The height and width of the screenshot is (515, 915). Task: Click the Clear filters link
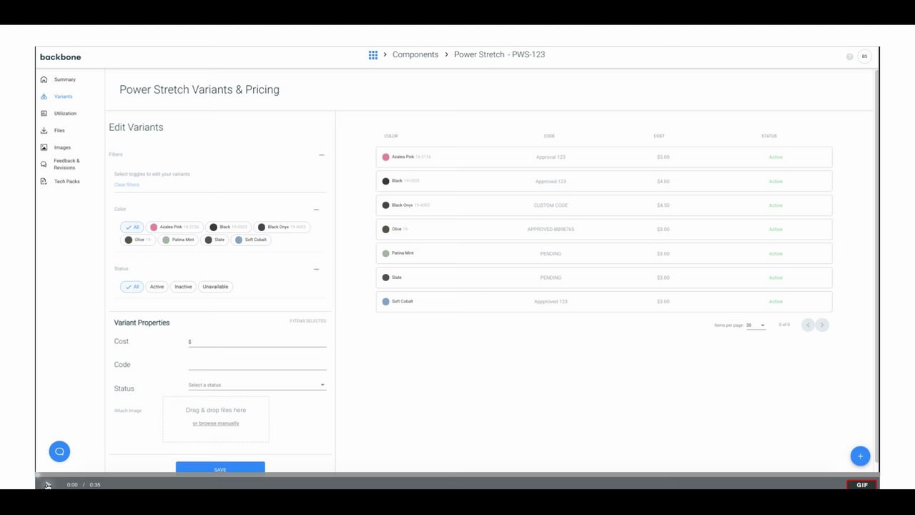pos(127,185)
